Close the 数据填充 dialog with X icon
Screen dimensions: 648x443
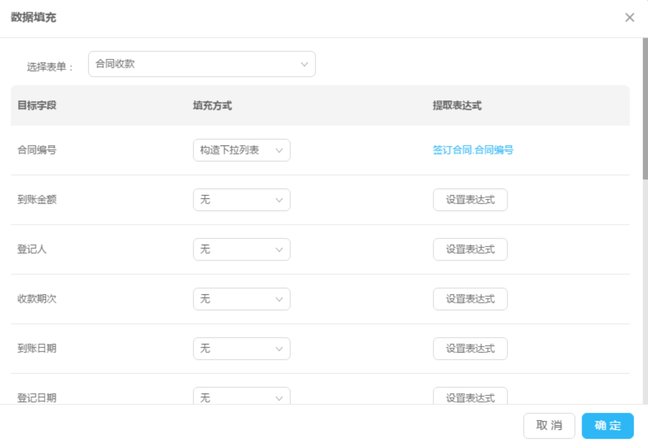[629, 17]
